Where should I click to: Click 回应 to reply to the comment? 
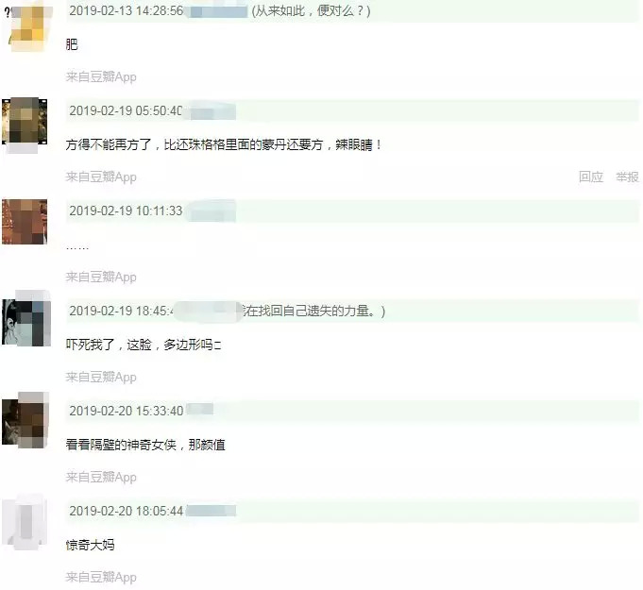click(591, 177)
